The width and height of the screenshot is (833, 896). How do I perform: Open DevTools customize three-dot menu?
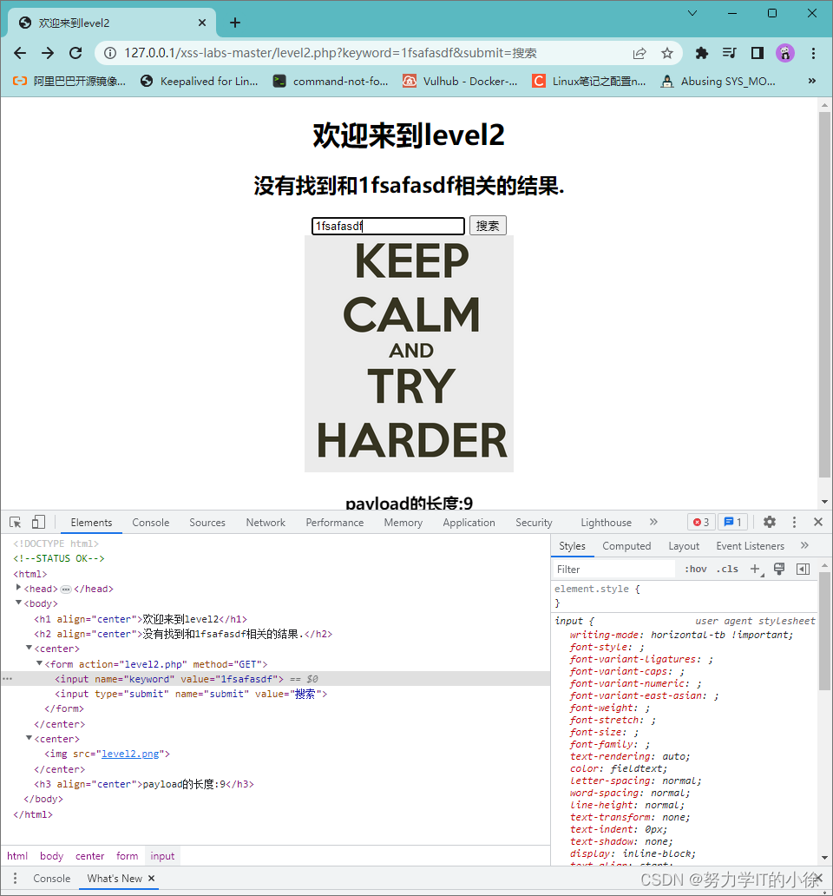(794, 522)
